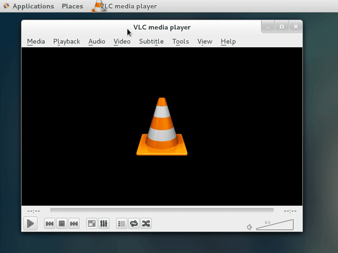Viewport: 338px width, 253px height.
Task: Open the Applications menu in top panel
Action: click(x=33, y=6)
